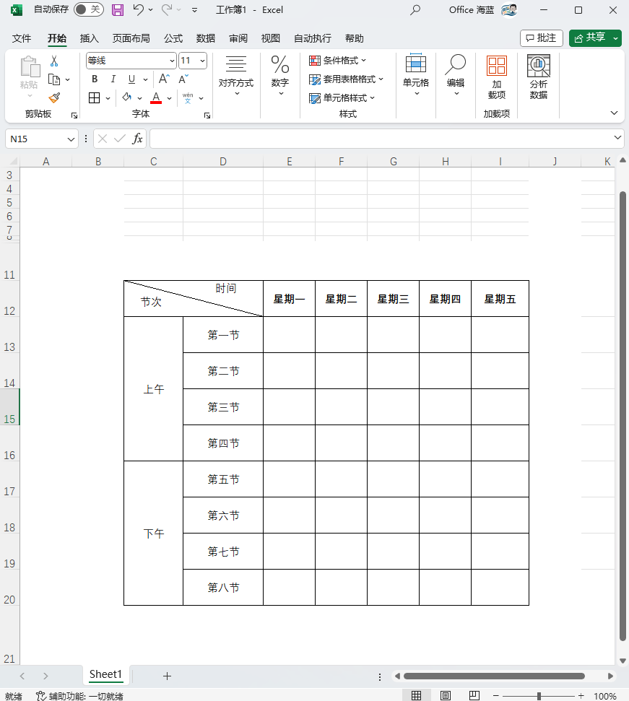Viewport: 629px width, 701px height.
Task: Open font settings dialog launcher
Action: pos(207,116)
